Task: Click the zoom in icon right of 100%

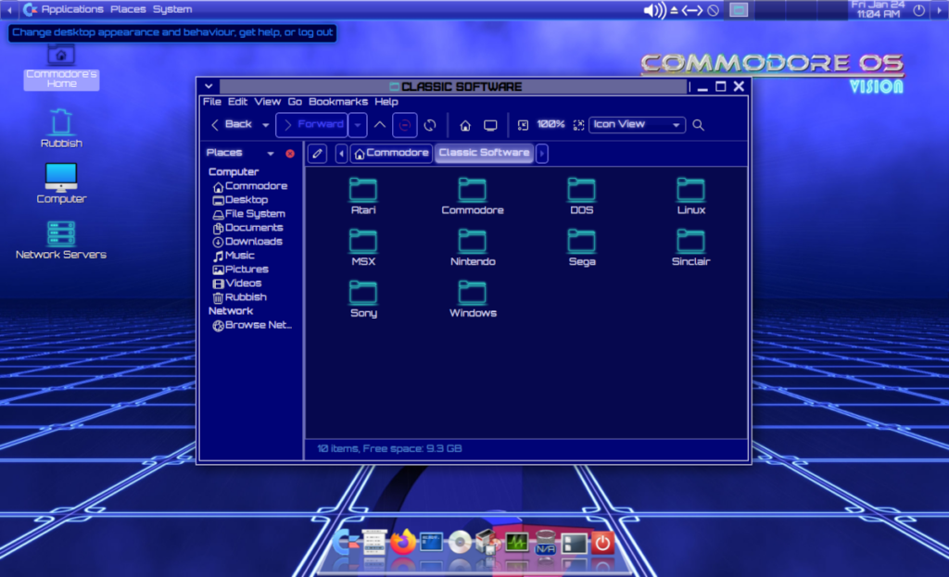Action: [578, 125]
